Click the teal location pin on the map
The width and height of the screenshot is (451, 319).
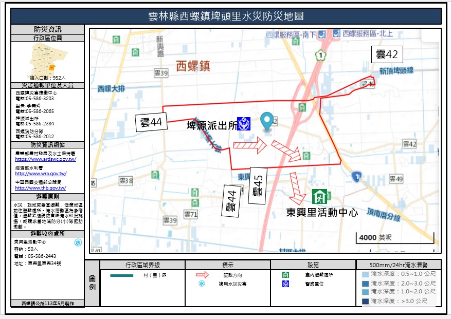tap(267, 121)
